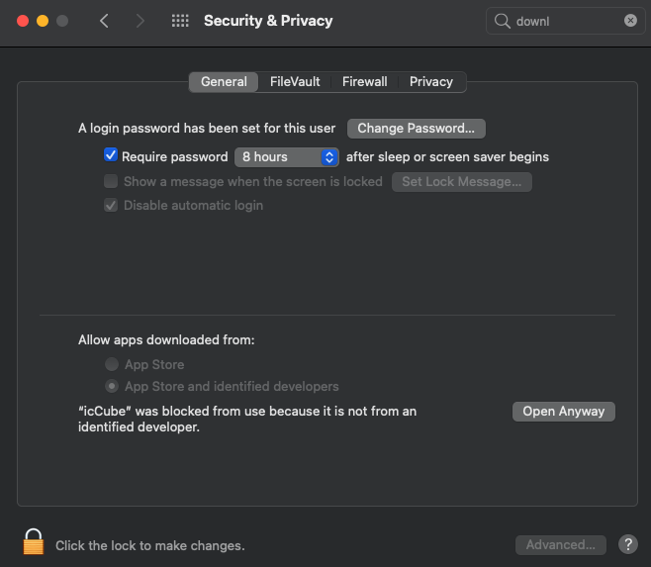Click the back navigation arrow
The width and height of the screenshot is (651, 567).
click(104, 21)
